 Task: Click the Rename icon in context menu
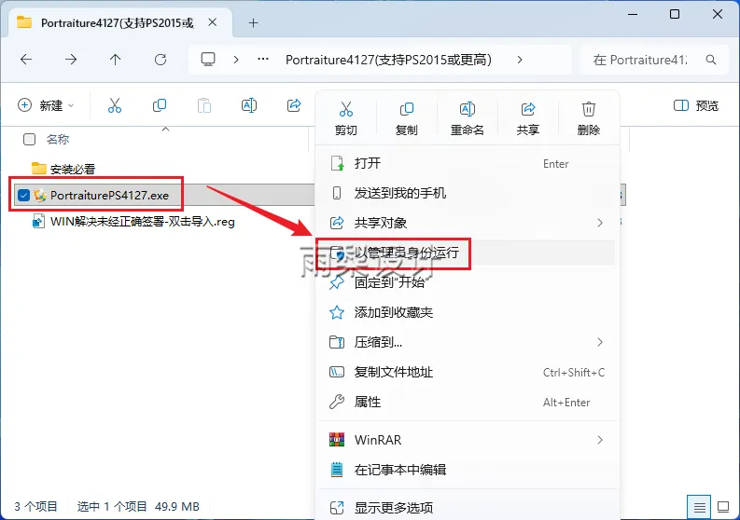468,109
